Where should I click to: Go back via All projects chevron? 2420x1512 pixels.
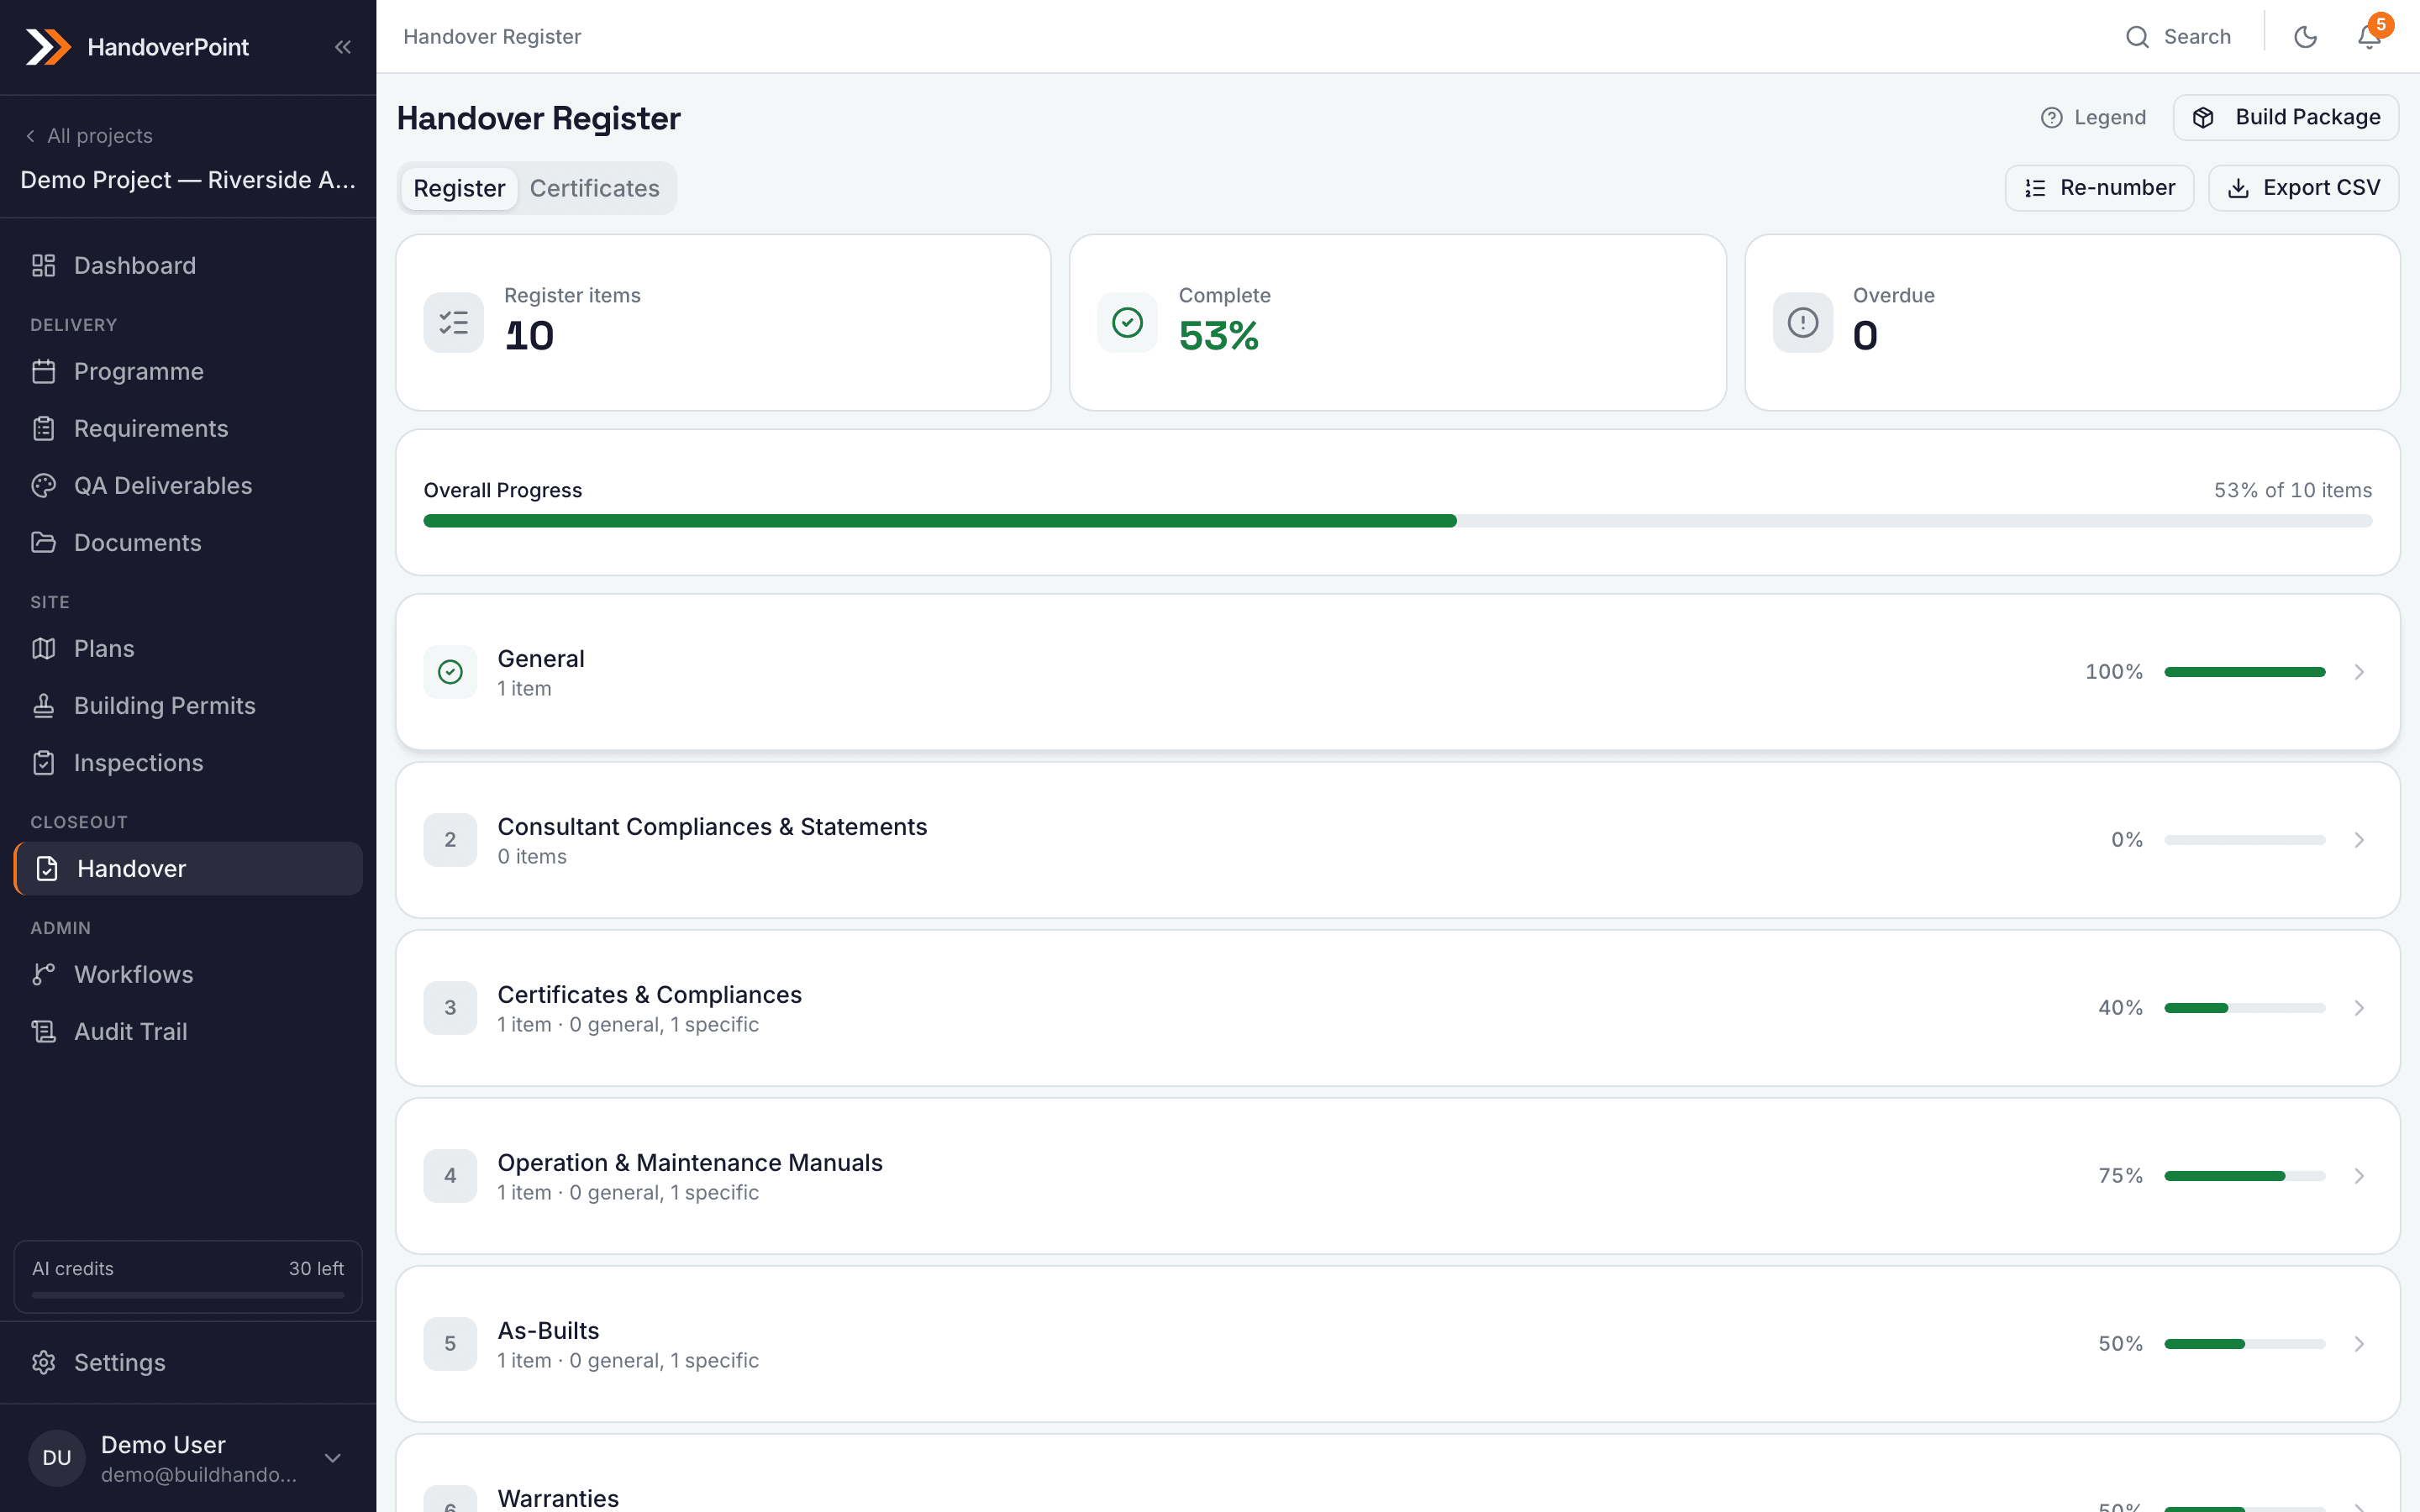click(30, 136)
